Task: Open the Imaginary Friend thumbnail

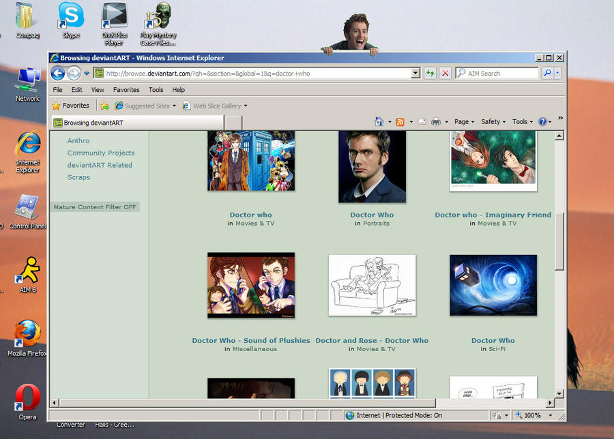Action: (x=493, y=161)
